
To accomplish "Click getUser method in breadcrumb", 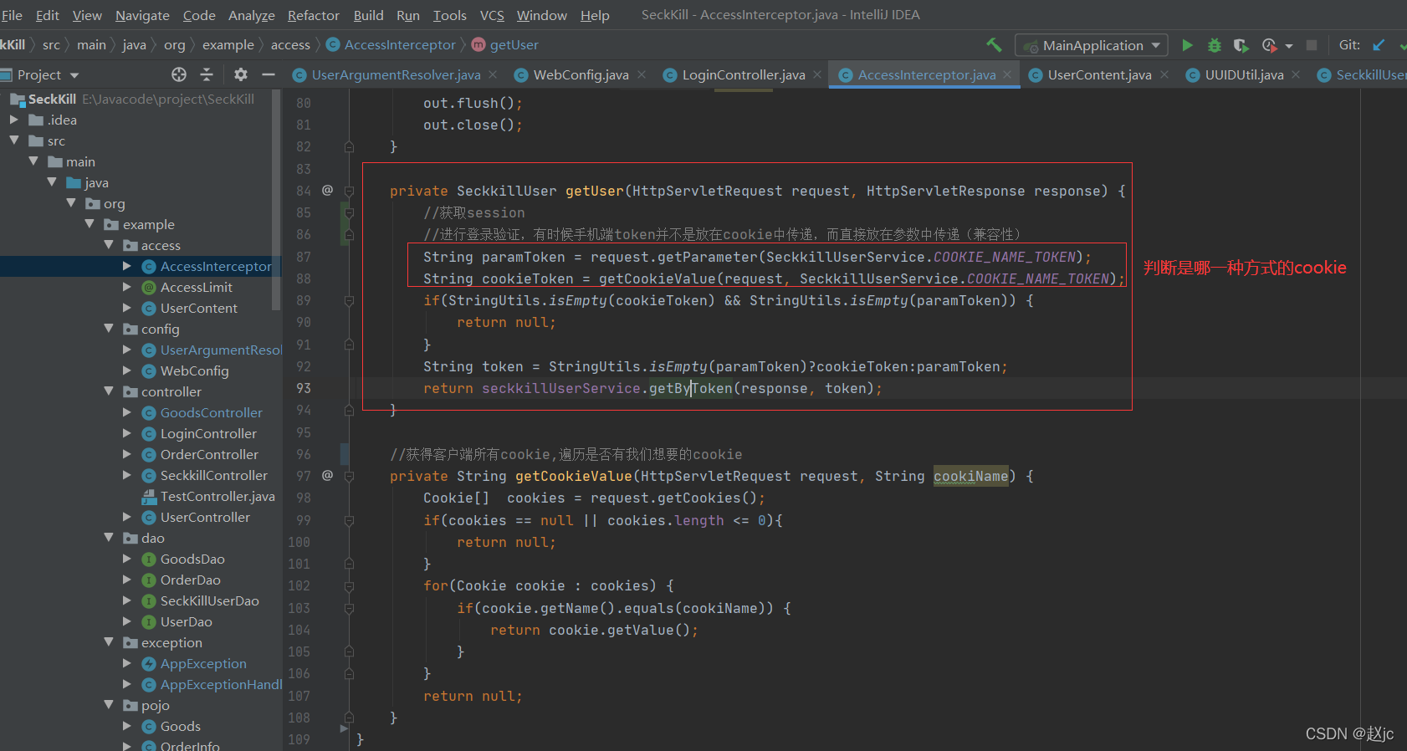I will pos(514,45).
